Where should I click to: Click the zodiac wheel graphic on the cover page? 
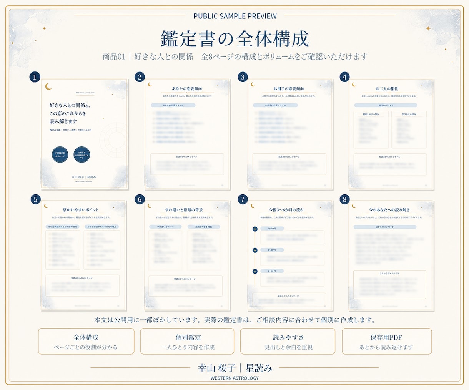point(113,140)
